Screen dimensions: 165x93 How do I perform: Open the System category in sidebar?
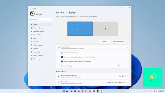click(41, 25)
